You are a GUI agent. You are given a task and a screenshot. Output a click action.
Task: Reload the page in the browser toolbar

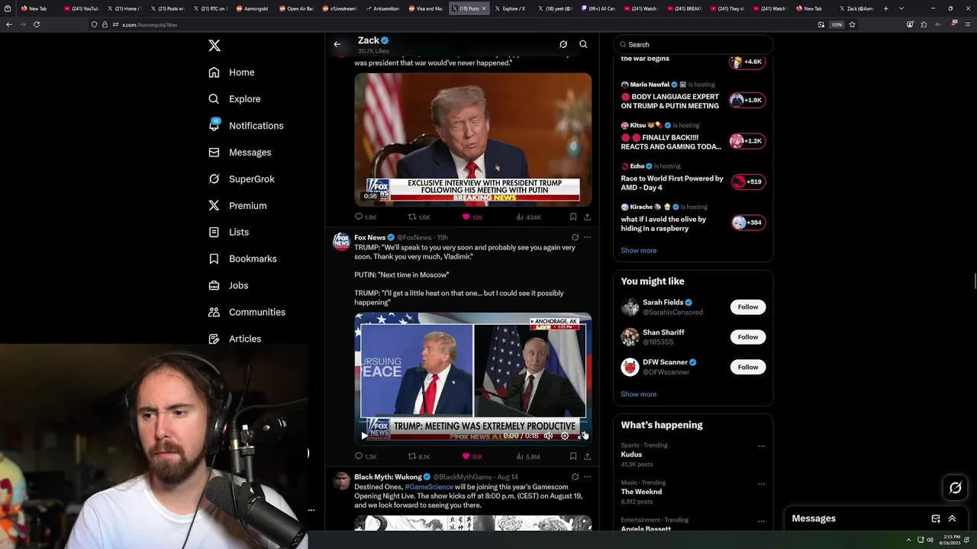[37, 24]
